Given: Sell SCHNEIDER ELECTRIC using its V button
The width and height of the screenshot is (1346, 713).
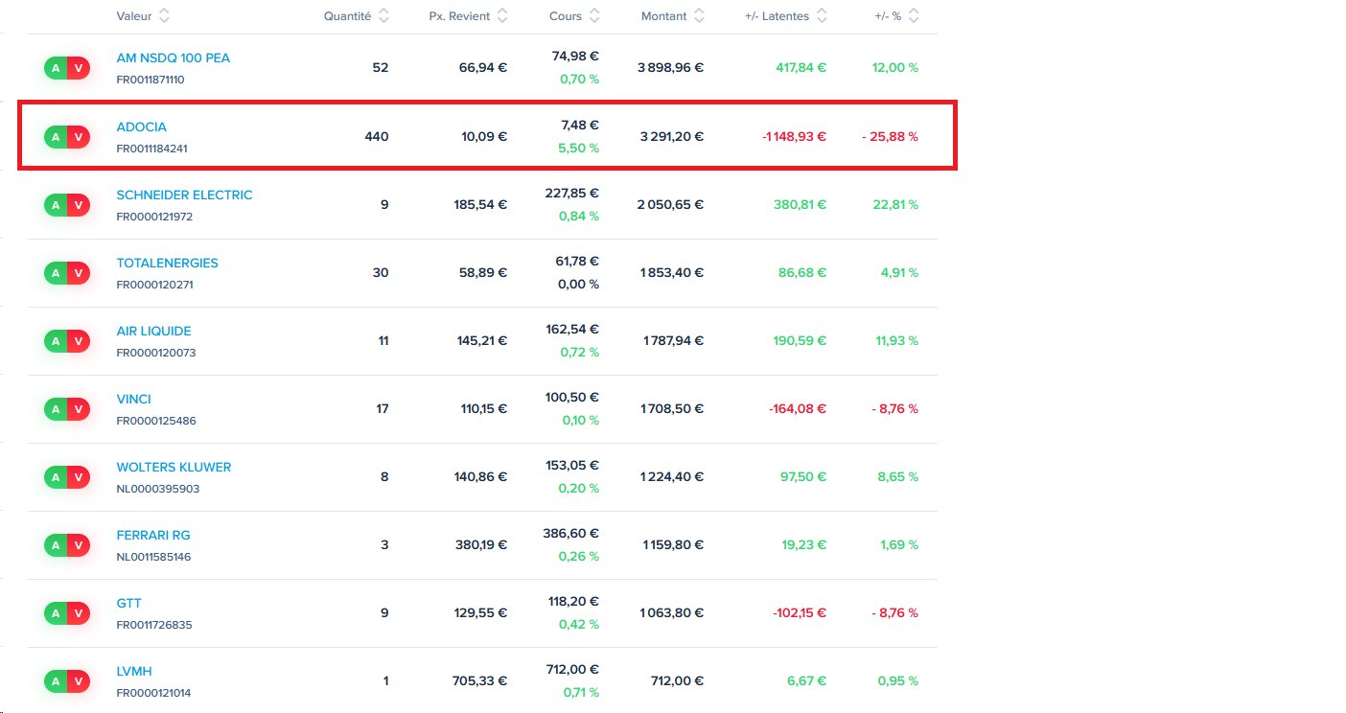Looking at the screenshot, I should coord(79,205).
